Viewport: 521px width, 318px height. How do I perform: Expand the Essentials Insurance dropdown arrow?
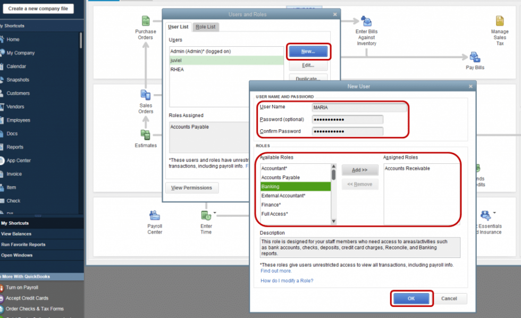(494, 213)
